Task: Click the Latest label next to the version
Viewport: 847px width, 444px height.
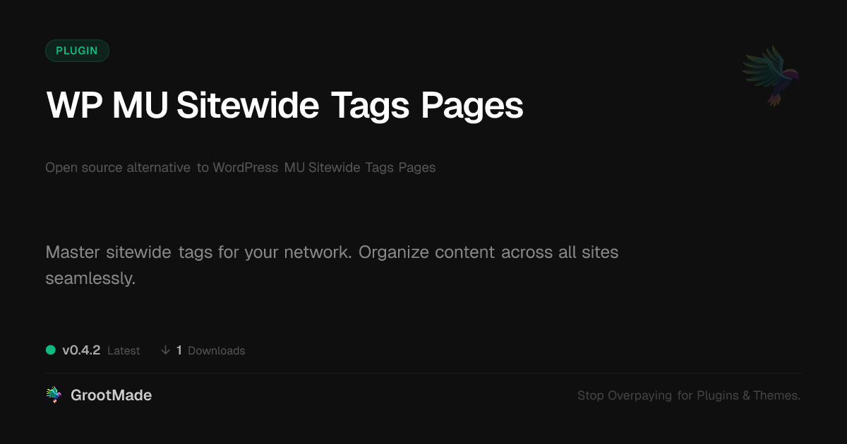Action: pyautogui.click(x=124, y=351)
